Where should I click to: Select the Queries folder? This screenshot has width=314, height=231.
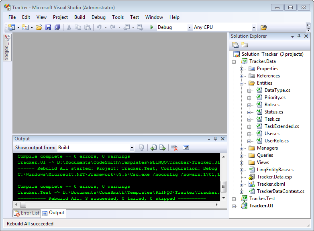(265, 155)
